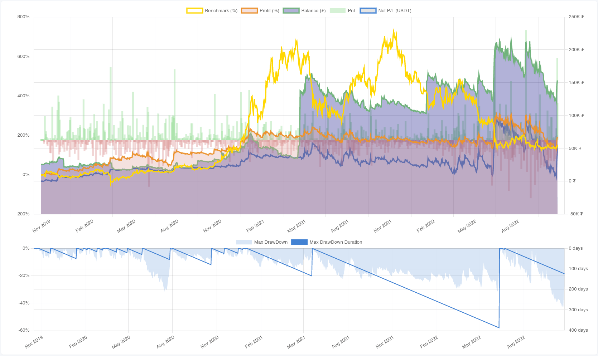Viewport: 598px width, 356px height.
Task: Click May 2020 on the top chart axis
Action: pos(126,226)
